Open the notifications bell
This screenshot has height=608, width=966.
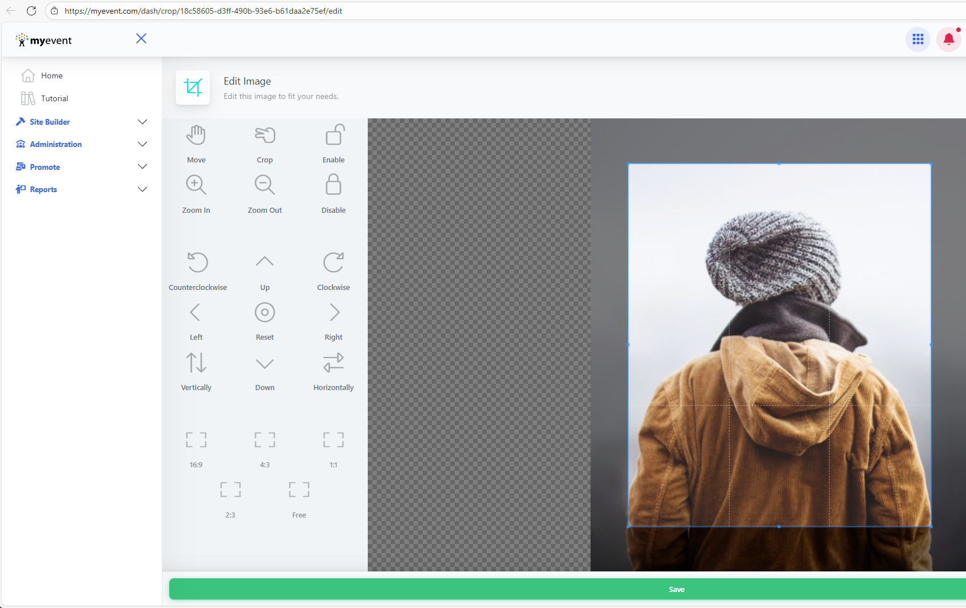click(x=948, y=39)
